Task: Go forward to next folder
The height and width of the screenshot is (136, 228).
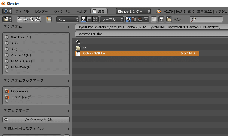Action: pyautogui.click(x=26, y=19)
